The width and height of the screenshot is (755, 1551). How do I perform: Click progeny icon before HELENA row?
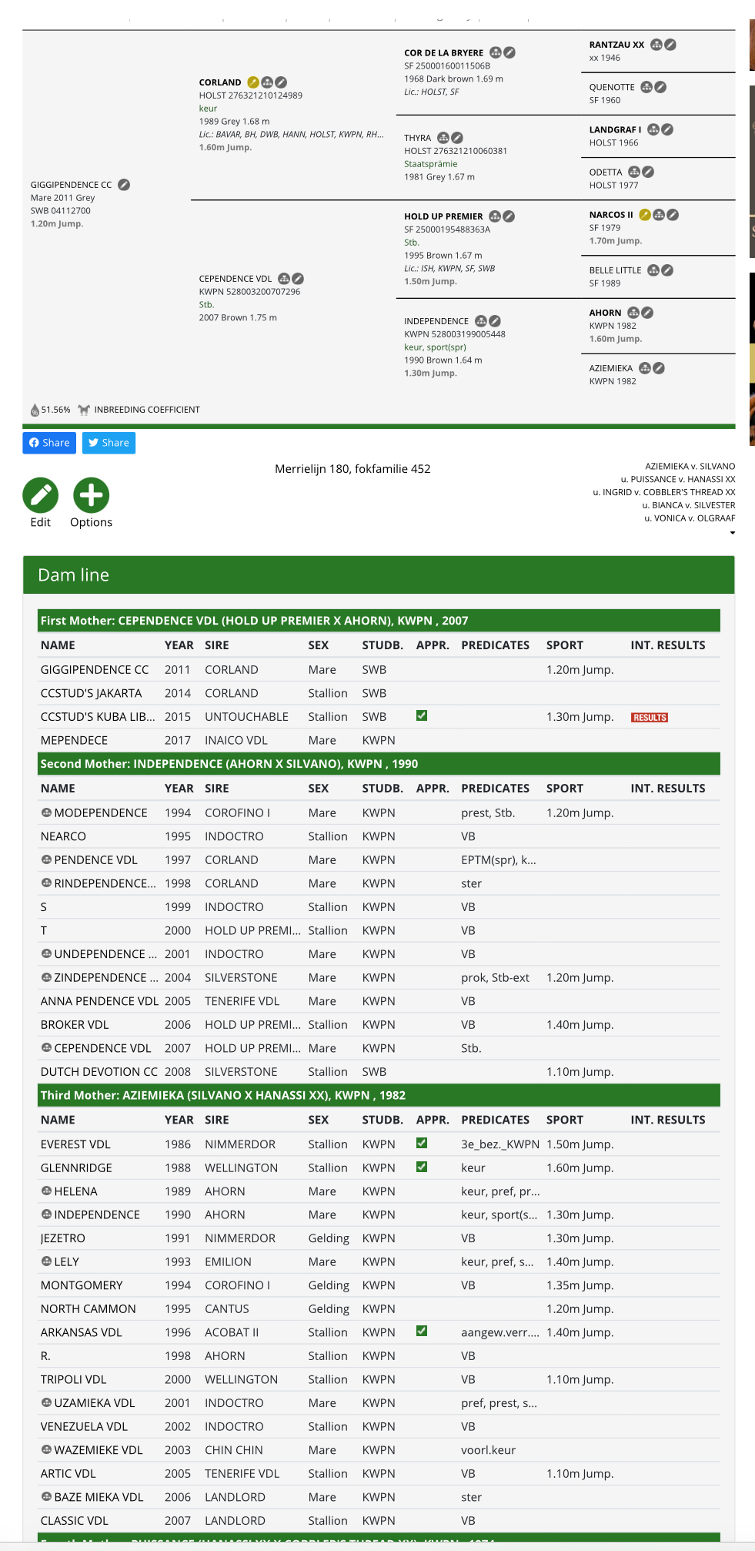click(x=46, y=1191)
